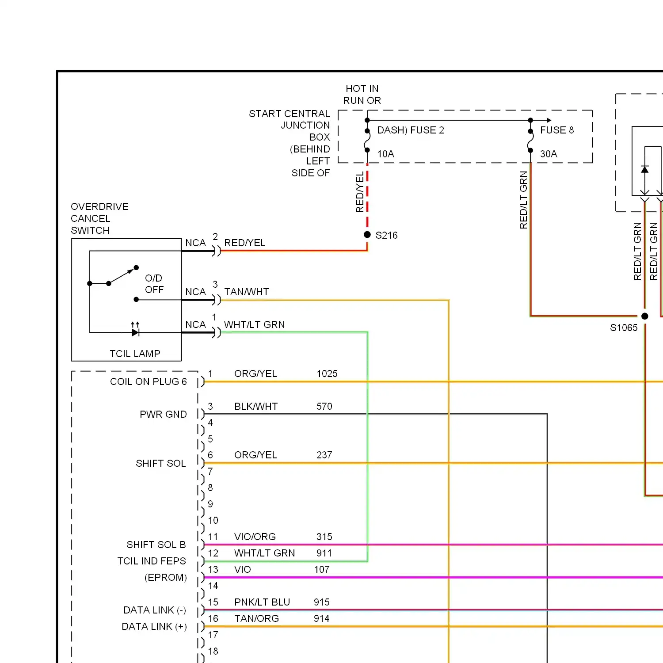This screenshot has height=663, width=663.
Task: Click the "TAN/WHT" wire label
Action: click(247, 292)
